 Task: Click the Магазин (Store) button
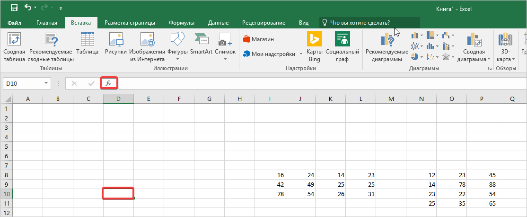click(x=258, y=39)
